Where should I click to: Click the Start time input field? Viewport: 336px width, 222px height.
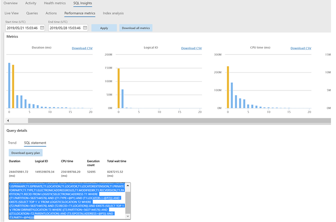pos(22,28)
